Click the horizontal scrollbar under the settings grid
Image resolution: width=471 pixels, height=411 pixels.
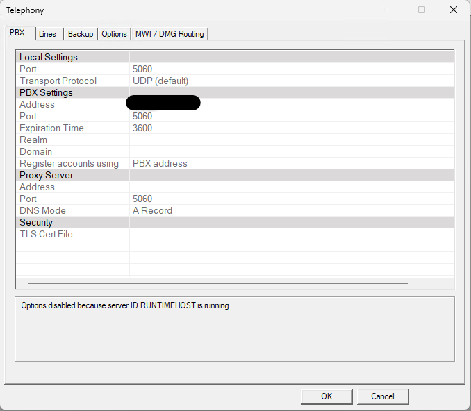(218, 283)
